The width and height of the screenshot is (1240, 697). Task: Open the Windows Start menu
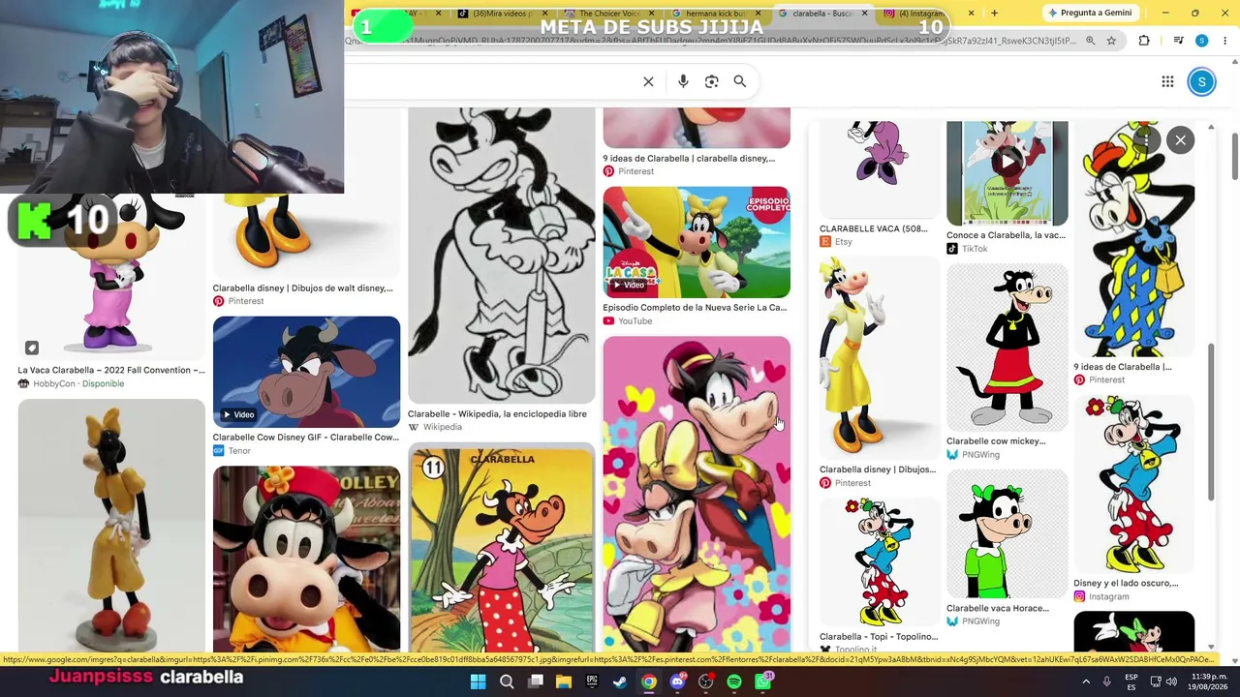click(478, 682)
